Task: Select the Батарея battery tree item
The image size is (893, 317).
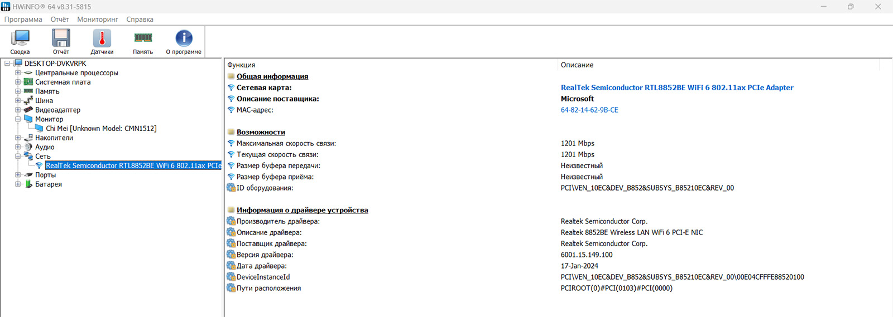Action: click(x=48, y=184)
